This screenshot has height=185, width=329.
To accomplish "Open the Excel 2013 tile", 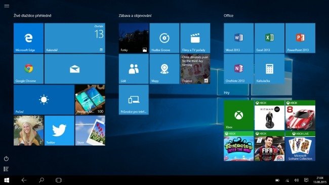I will (269, 38).
